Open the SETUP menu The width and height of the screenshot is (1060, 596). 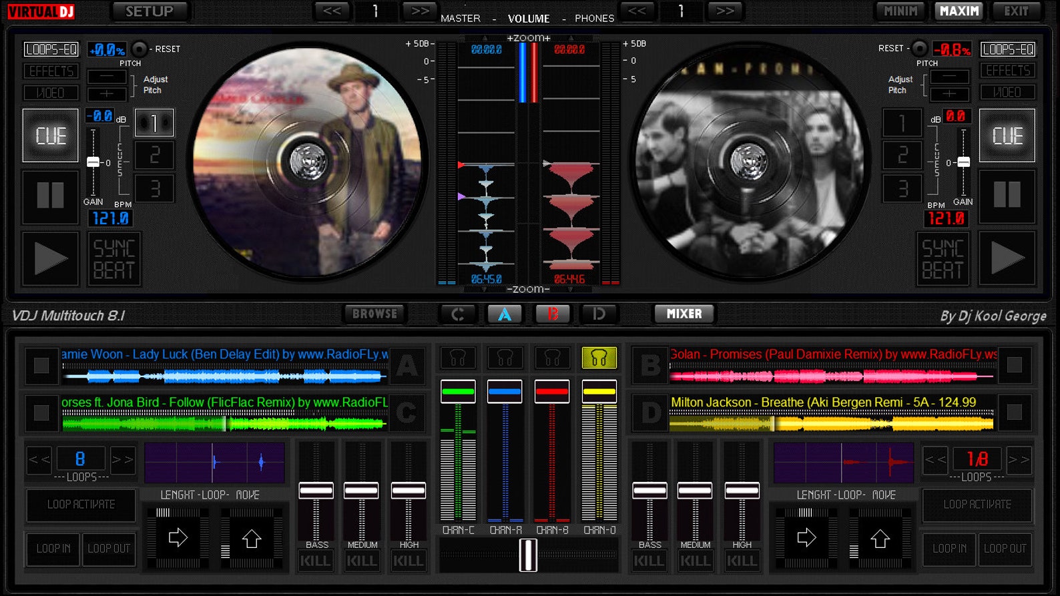point(150,11)
